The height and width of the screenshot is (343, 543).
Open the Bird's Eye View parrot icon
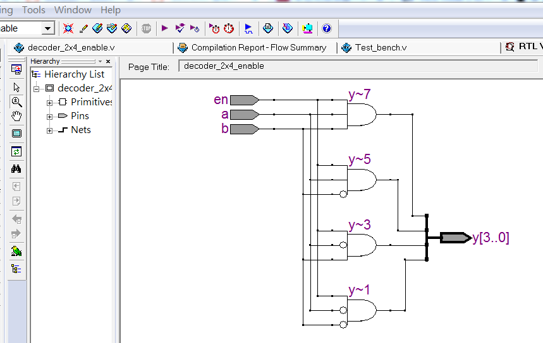click(16, 251)
